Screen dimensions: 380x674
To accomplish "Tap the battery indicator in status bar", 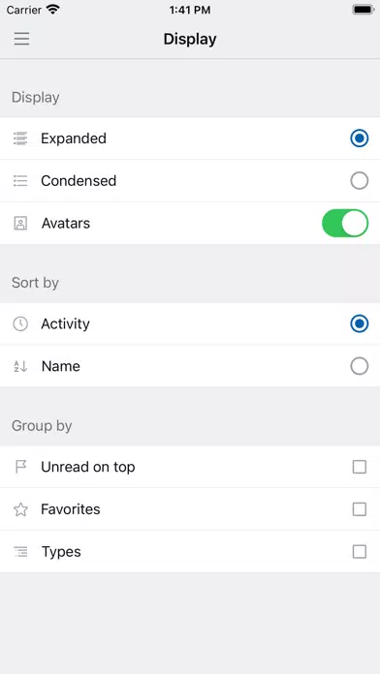I will pos(364,10).
